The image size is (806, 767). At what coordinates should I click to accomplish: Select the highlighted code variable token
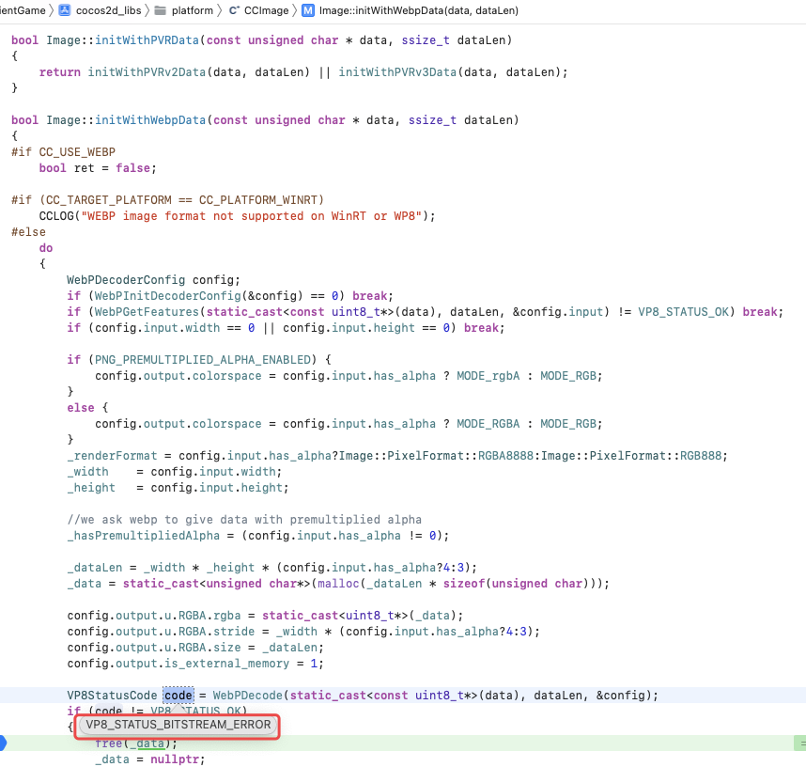pyautogui.click(x=176, y=695)
